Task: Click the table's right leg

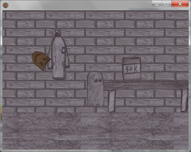Action: [x=184, y=100]
